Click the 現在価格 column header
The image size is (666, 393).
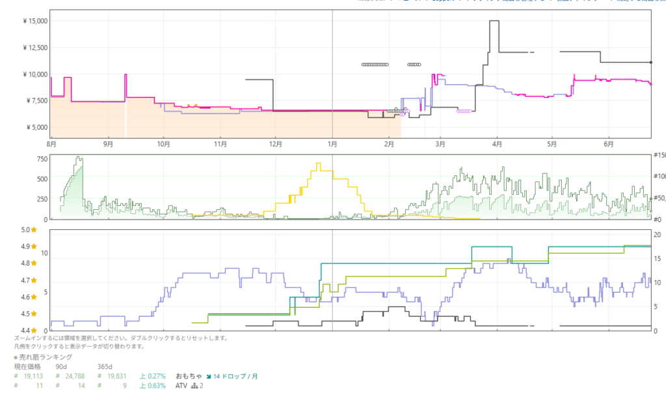pos(27,366)
